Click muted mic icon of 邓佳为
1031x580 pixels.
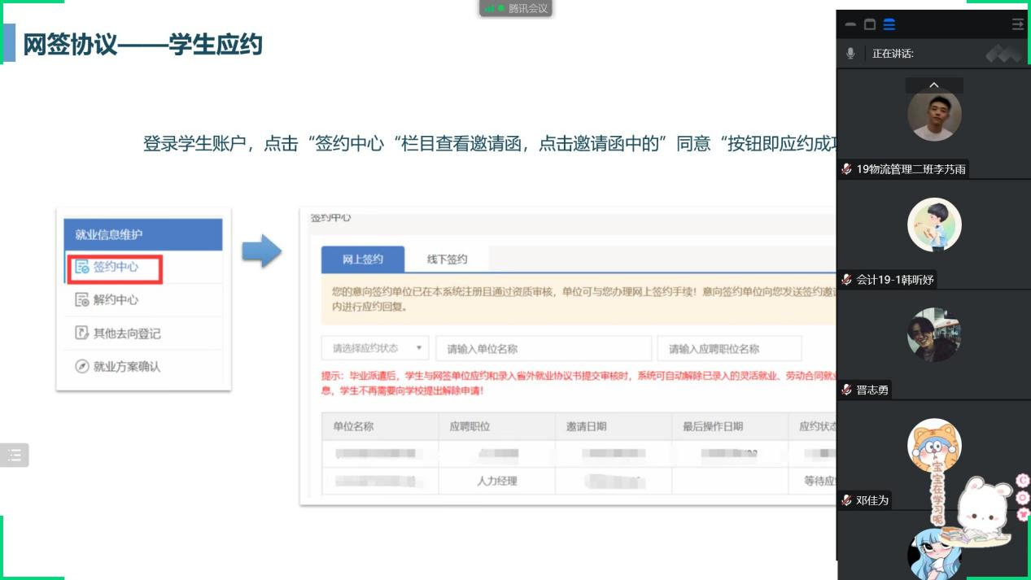(x=847, y=500)
